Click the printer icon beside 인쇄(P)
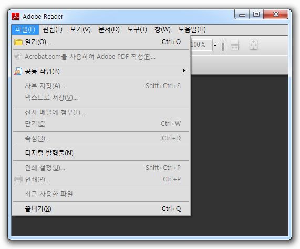The image size is (300, 249). click(18, 179)
